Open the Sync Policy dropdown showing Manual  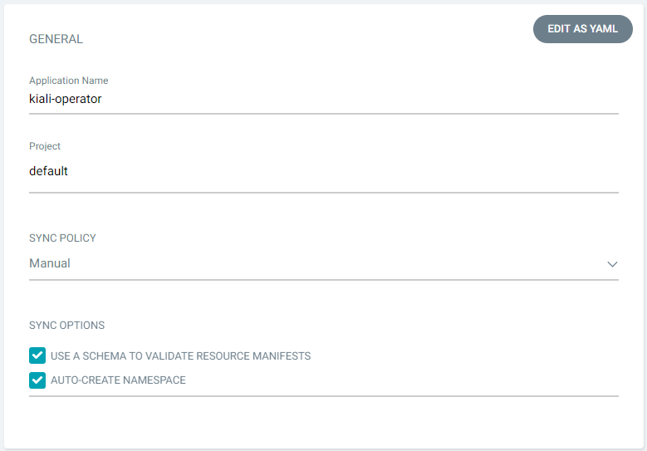[324, 263]
